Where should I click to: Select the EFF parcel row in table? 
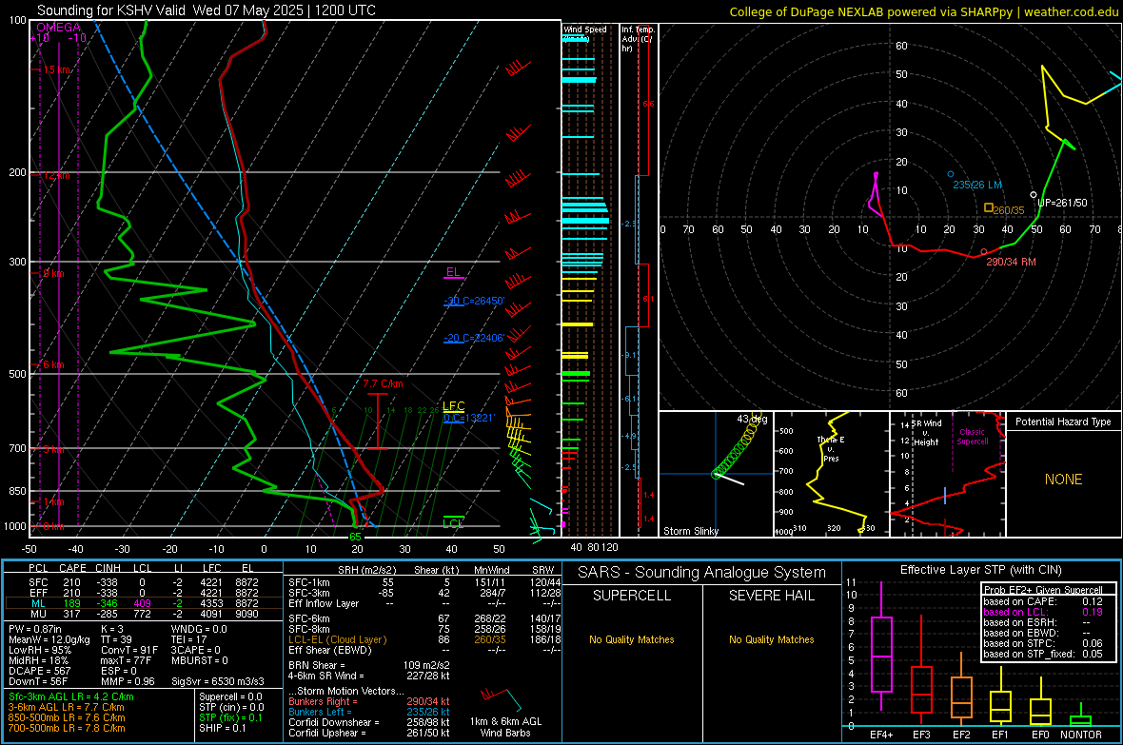(143, 593)
